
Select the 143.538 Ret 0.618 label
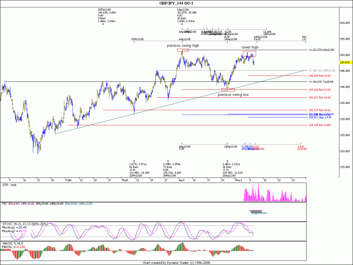[x=320, y=76]
